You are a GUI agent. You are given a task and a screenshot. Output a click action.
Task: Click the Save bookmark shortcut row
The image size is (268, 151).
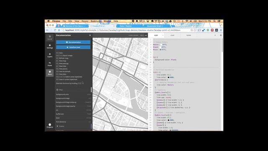(63, 71)
